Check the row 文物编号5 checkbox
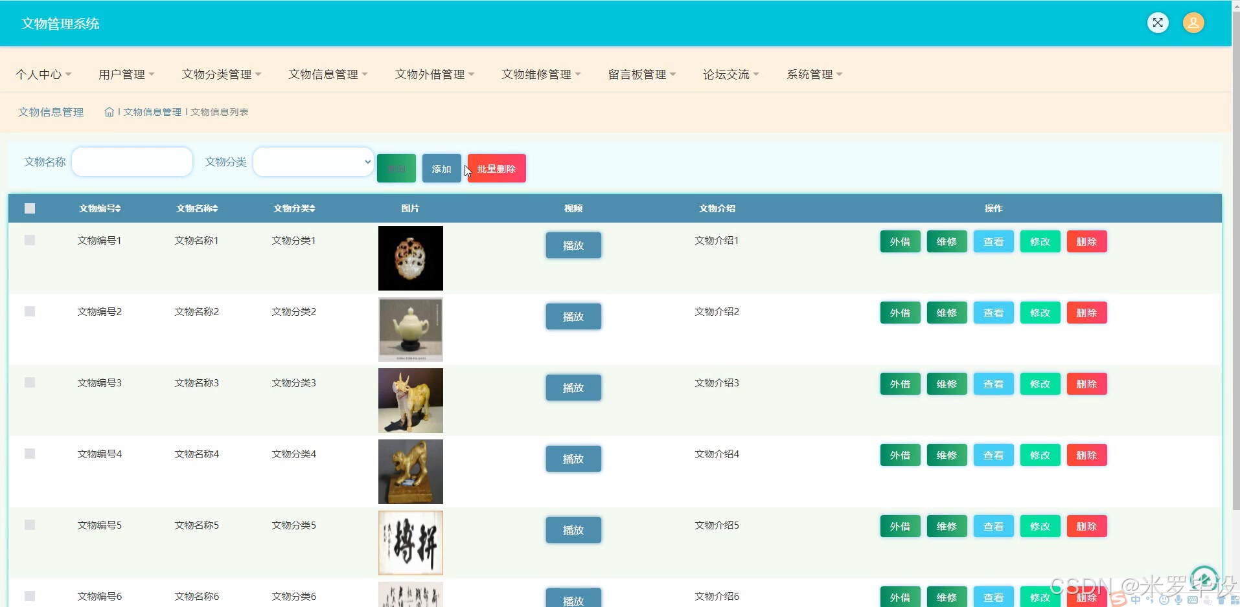Screen dimensions: 1240x607 click(x=30, y=525)
